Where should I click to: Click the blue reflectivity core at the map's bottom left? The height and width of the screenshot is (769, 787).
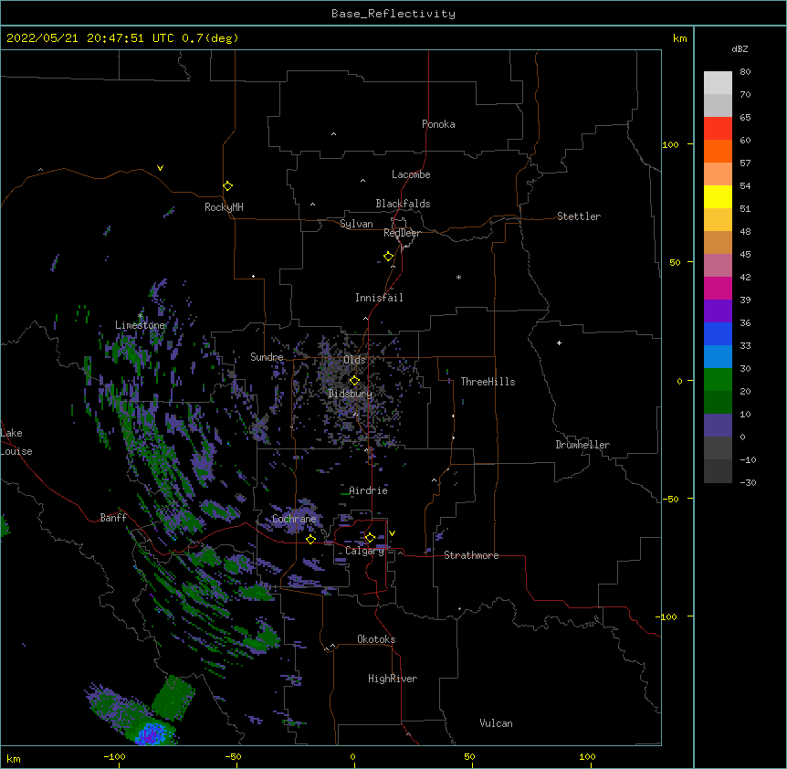pyautogui.click(x=152, y=734)
